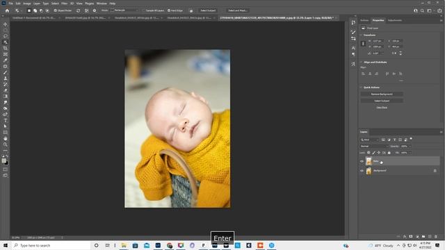Screen dimensions: 445x250
Task: Lock image pixels brush icon
Action: (374, 153)
